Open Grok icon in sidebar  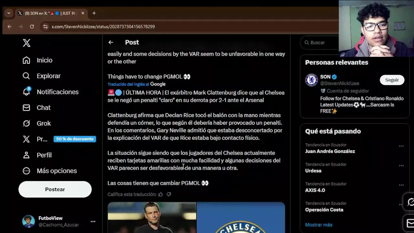(x=26, y=123)
